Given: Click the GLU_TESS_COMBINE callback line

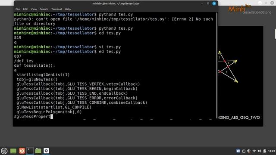Looking at the screenshot, I should [x=82, y=102].
